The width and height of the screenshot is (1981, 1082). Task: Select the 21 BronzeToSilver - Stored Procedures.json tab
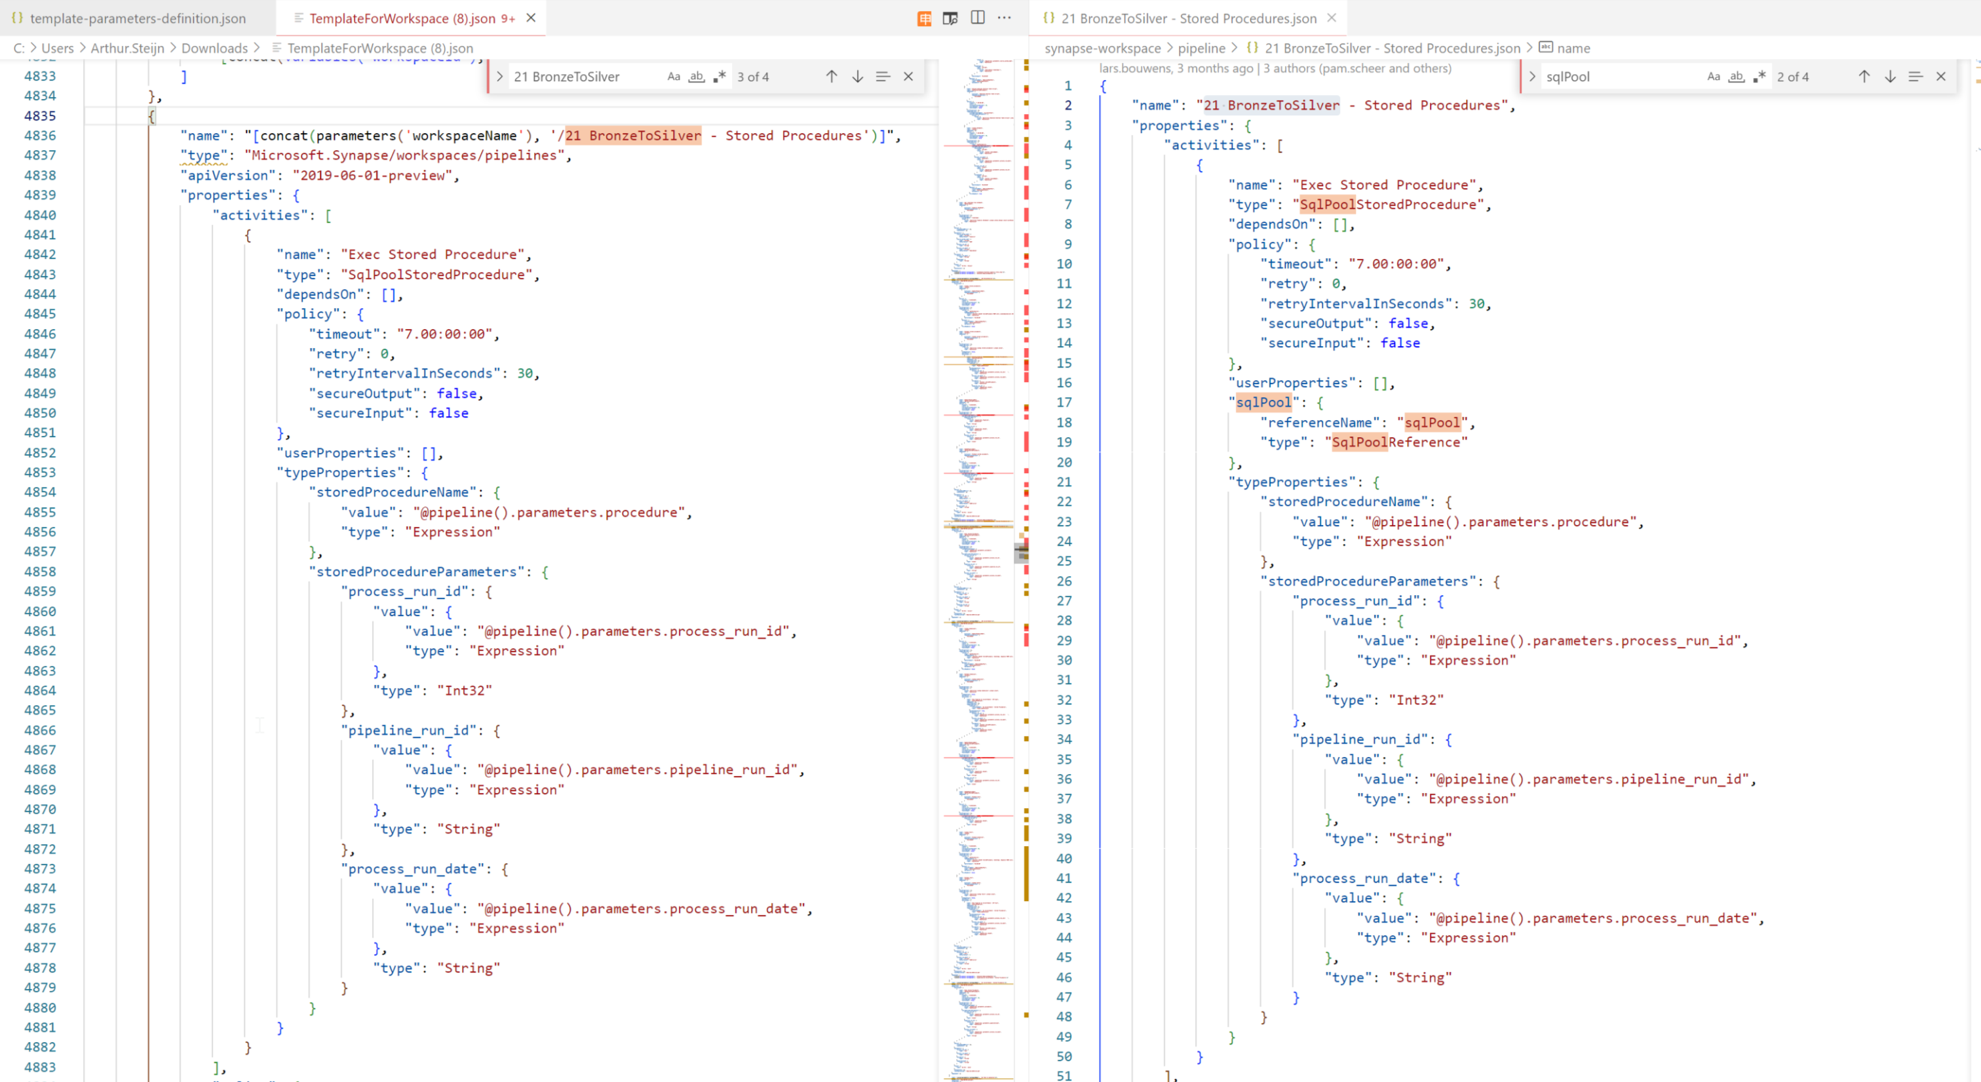[1188, 18]
